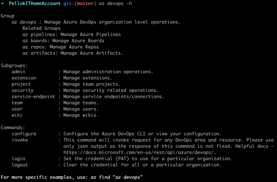Click the 'project' subgroup name
The width and height of the screenshot is (277, 182).
click(21, 84)
